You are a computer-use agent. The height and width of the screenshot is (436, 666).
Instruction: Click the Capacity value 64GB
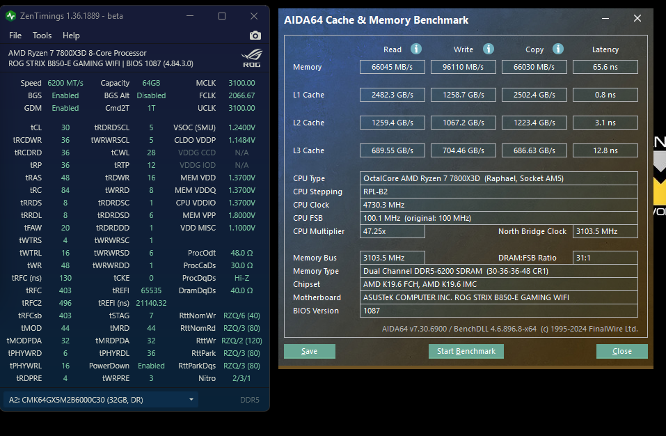[x=151, y=83]
